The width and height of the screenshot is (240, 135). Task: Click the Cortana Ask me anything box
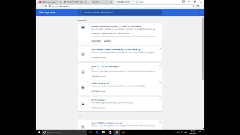pos(64,132)
